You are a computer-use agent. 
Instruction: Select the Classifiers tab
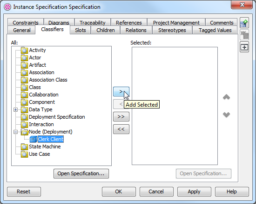pyautogui.click(x=52, y=30)
